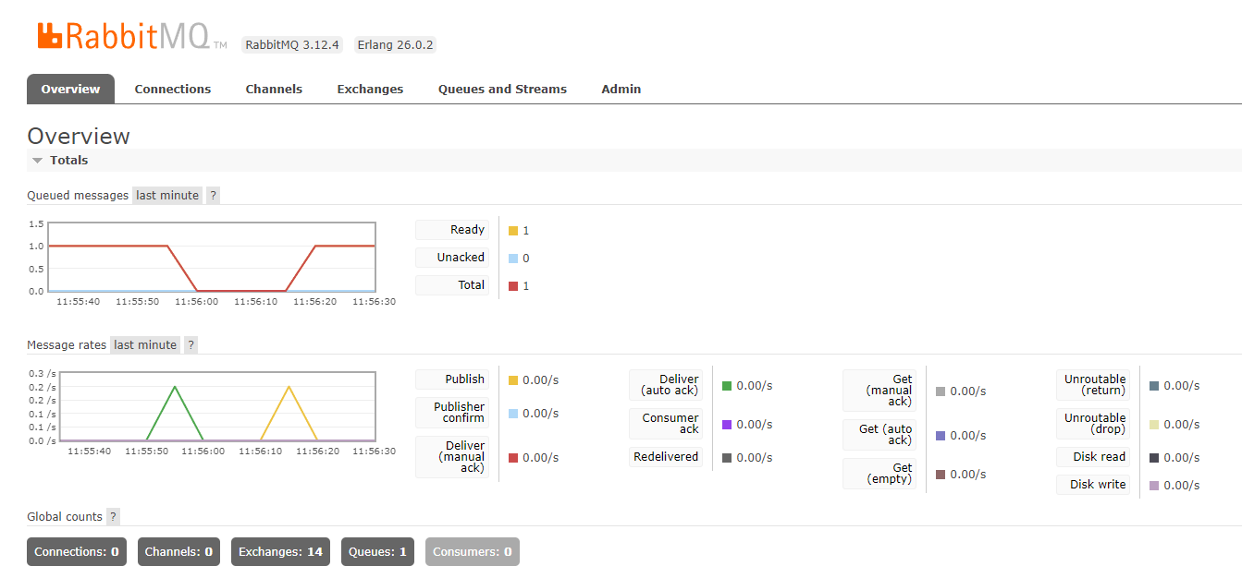
Task: Click the Publish yellow swatch
Action: [x=513, y=380]
